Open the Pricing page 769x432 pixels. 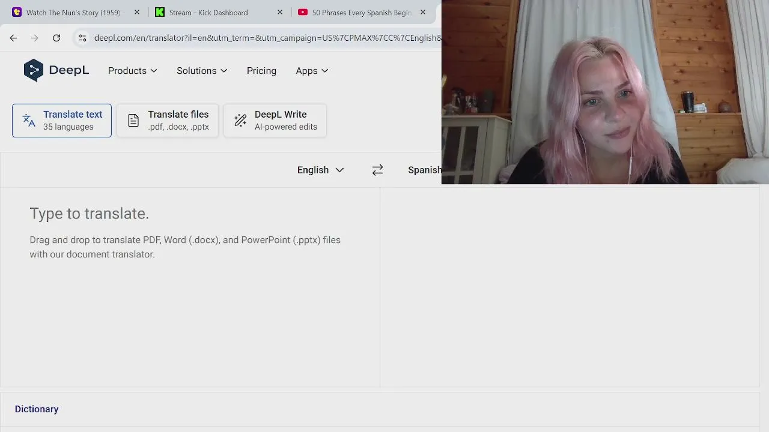click(261, 71)
